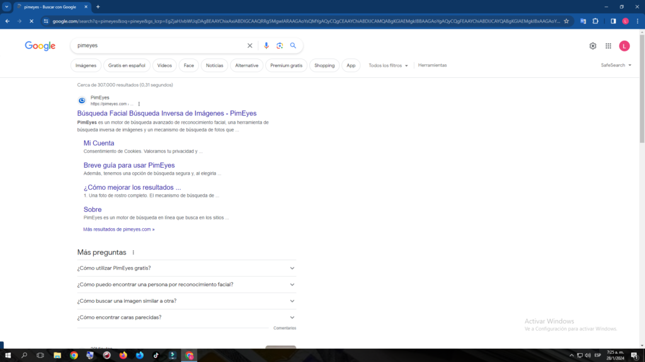Open File Explorer from taskbar
Image resolution: width=645 pixels, height=362 pixels.
[x=57, y=356]
